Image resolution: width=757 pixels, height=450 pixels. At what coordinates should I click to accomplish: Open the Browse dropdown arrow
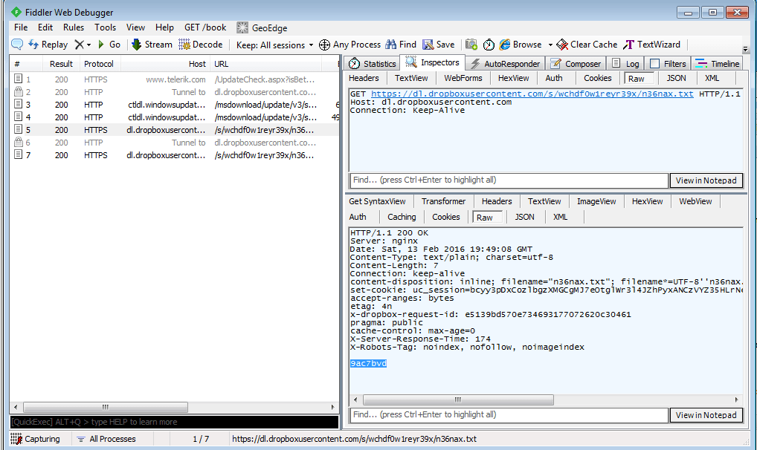coord(550,45)
